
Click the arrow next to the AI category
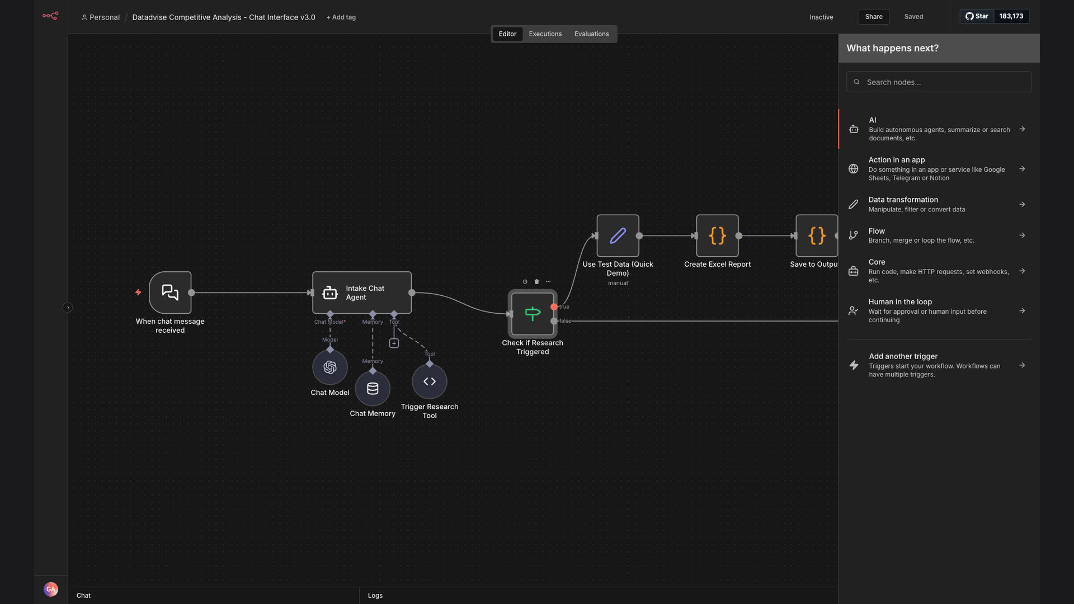[x=1022, y=129]
